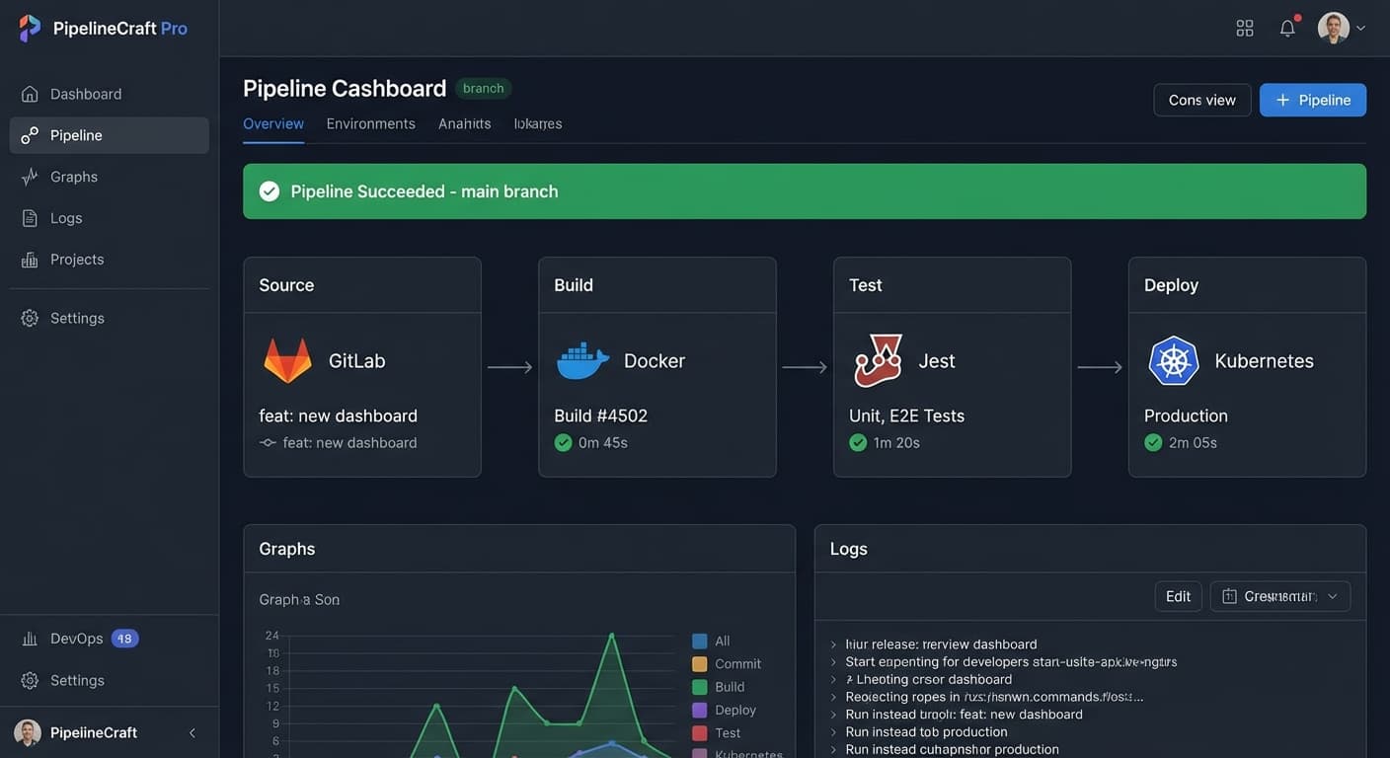The width and height of the screenshot is (1390, 758).
Task: Expand log entry 'hiur release: rrerview dashboard'
Action: (834, 644)
